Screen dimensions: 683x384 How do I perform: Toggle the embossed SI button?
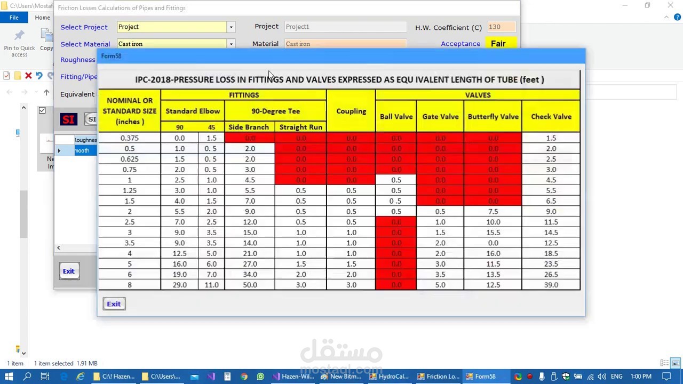(93, 119)
